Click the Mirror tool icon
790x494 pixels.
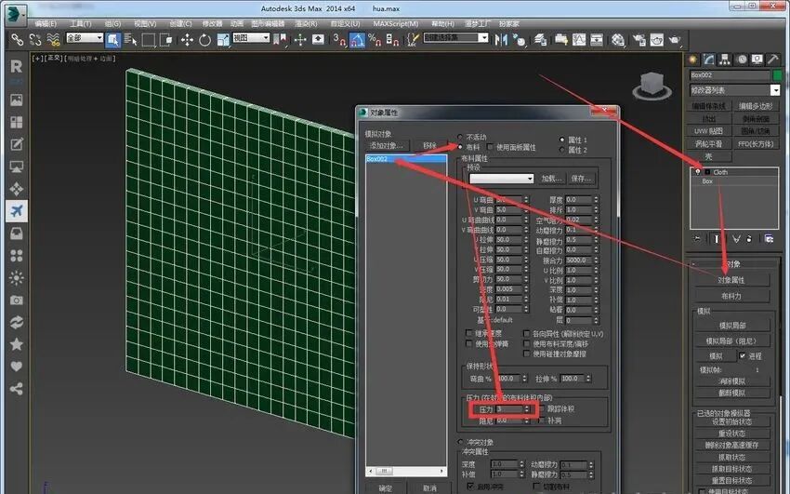click(x=501, y=39)
